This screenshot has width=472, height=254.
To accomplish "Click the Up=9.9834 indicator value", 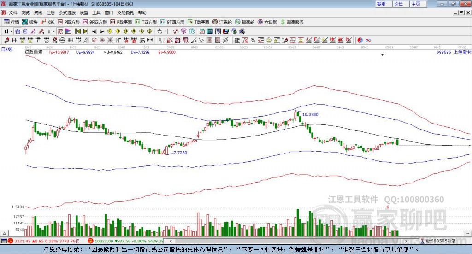I will pos(85,53).
